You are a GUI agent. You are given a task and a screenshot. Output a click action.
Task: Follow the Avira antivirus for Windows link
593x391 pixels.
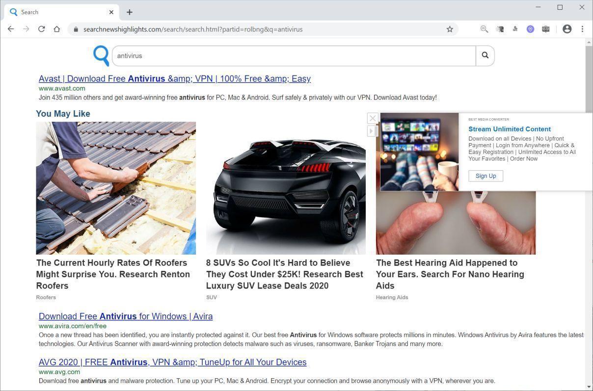click(x=125, y=316)
